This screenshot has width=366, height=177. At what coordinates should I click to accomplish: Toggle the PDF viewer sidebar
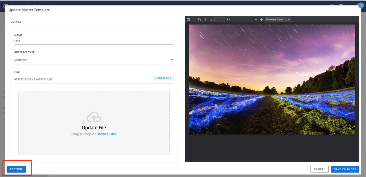tap(188, 20)
